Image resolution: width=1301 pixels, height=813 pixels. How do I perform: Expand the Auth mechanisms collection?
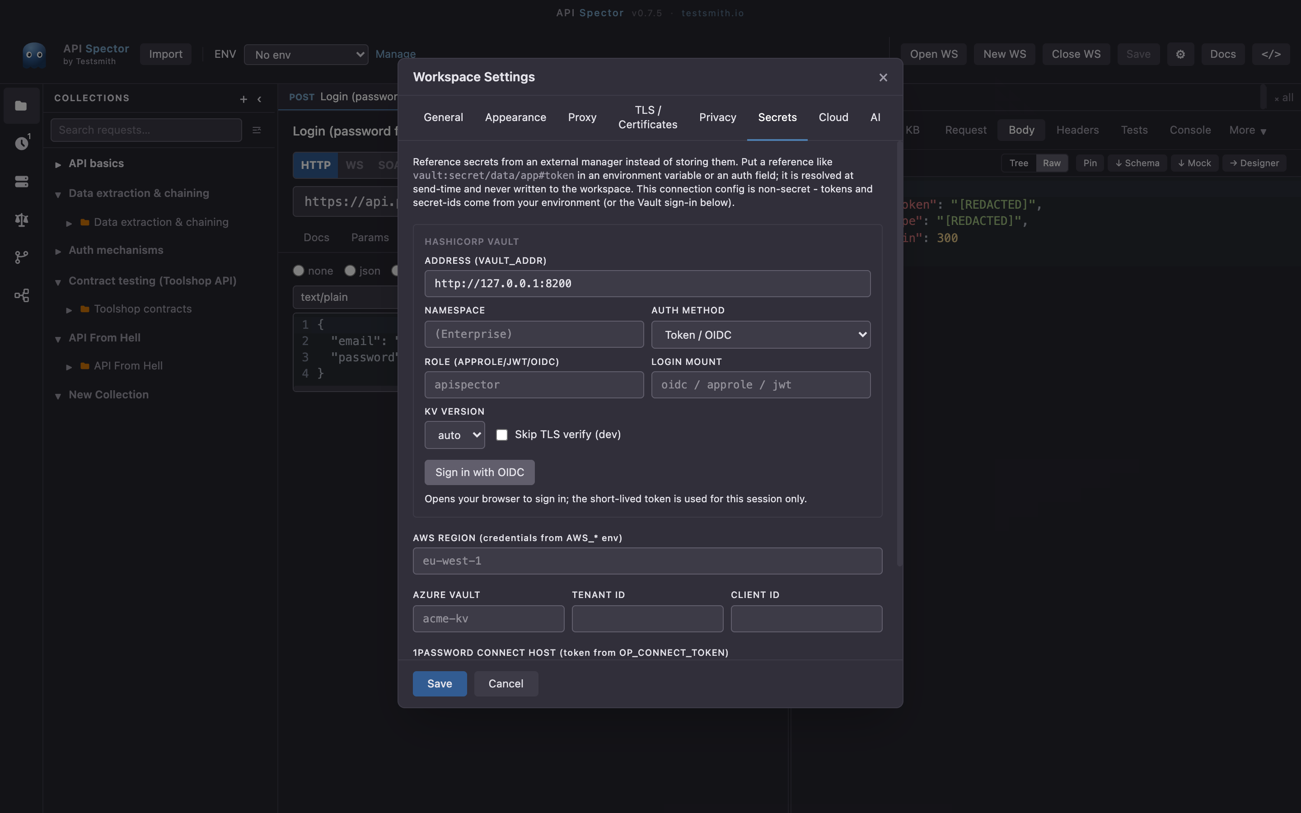point(58,251)
